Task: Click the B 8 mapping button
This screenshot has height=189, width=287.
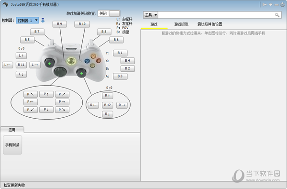Action: [x=104, y=32]
